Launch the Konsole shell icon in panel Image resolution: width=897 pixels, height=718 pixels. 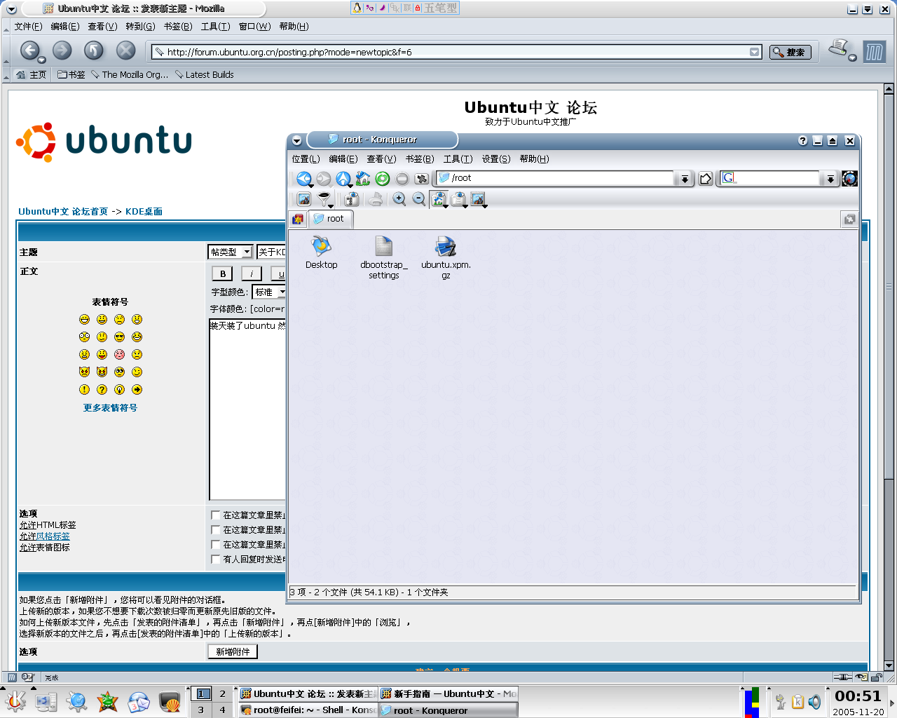pyautogui.click(x=170, y=701)
